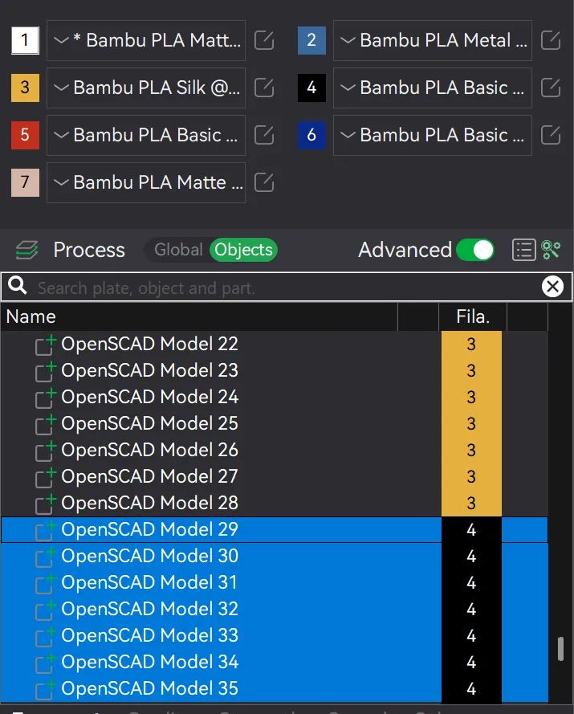Screen dimensions: 574x714
Task: Open the settings list icon beside Advanced
Action: [523, 250]
